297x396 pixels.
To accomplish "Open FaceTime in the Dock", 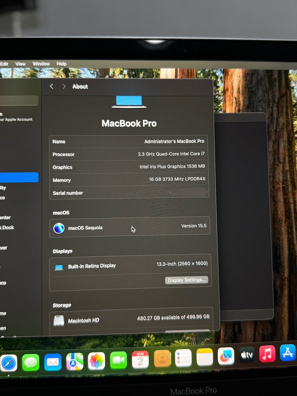I will [118, 360].
